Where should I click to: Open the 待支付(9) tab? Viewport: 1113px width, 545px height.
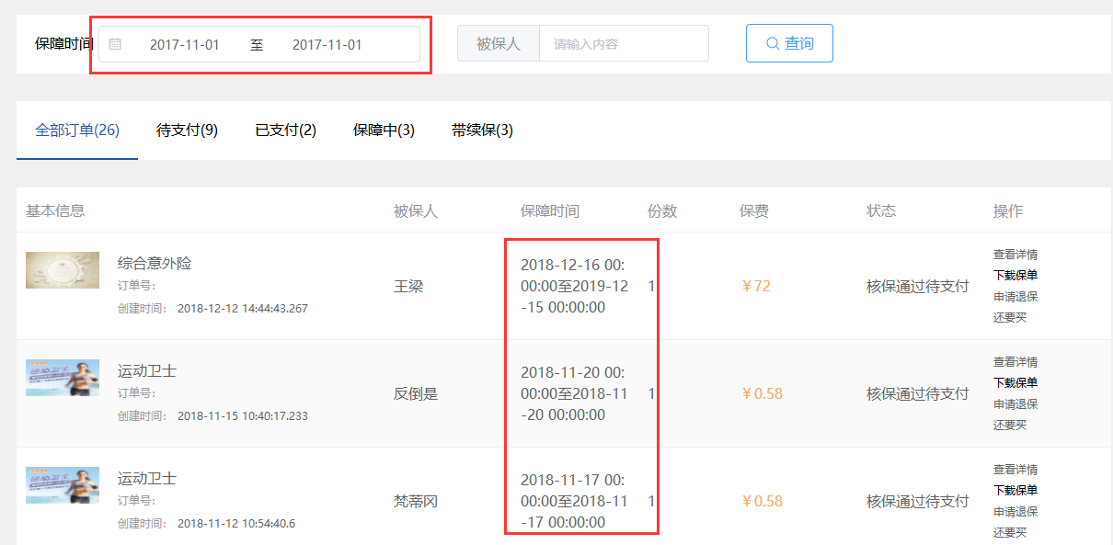click(187, 131)
